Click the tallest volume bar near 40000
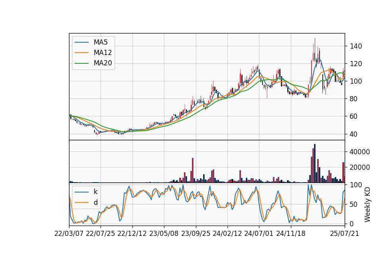The height and width of the screenshot is (275, 383). coord(315,163)
